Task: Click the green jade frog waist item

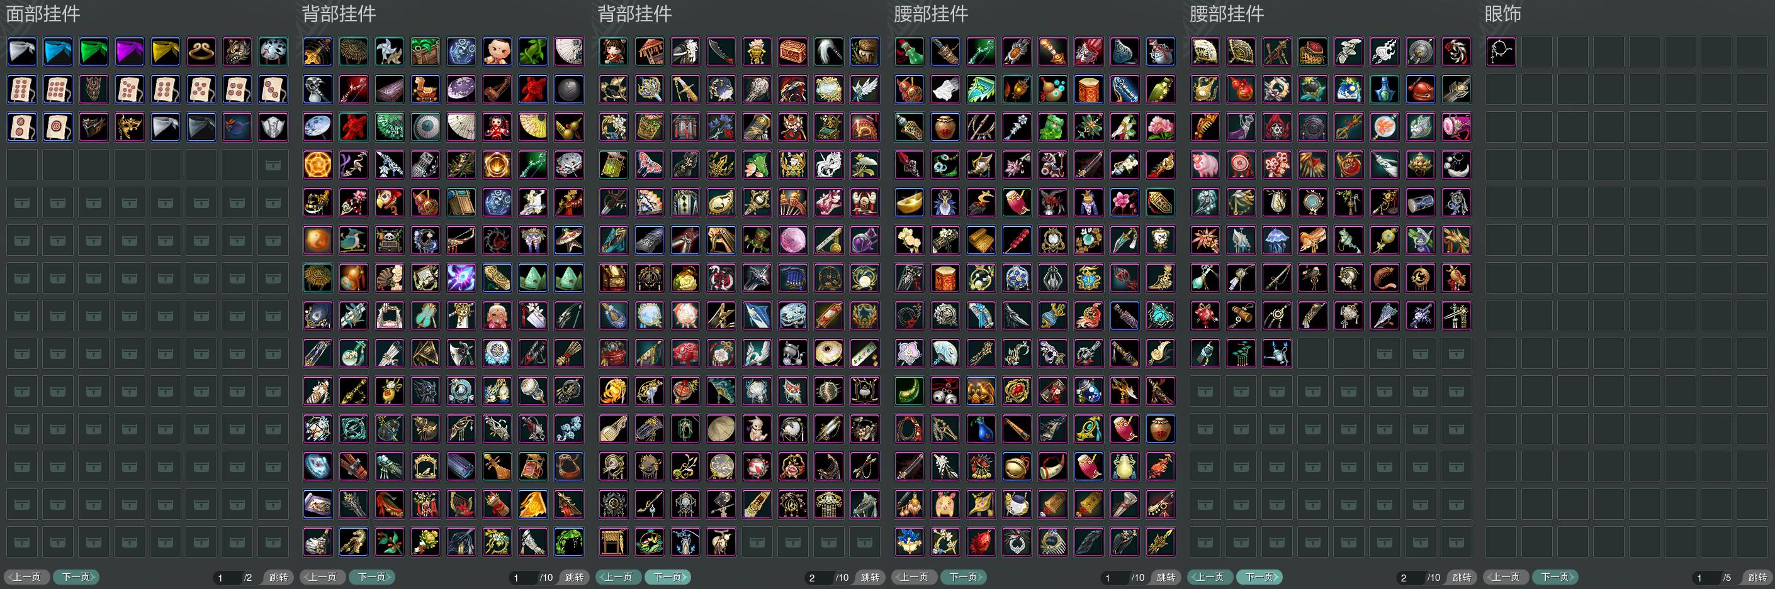Action: point(1053,128)
